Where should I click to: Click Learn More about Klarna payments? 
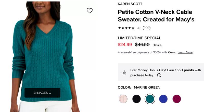coord(185,52)
